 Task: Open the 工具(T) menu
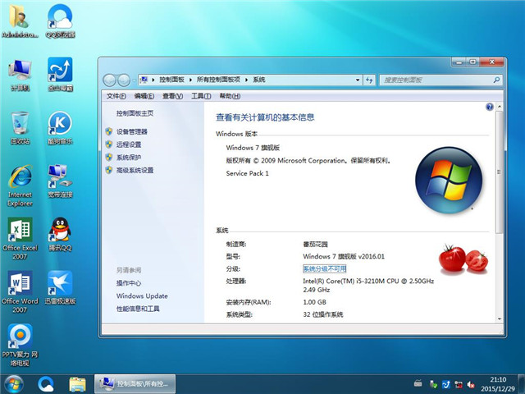point(201,96)
